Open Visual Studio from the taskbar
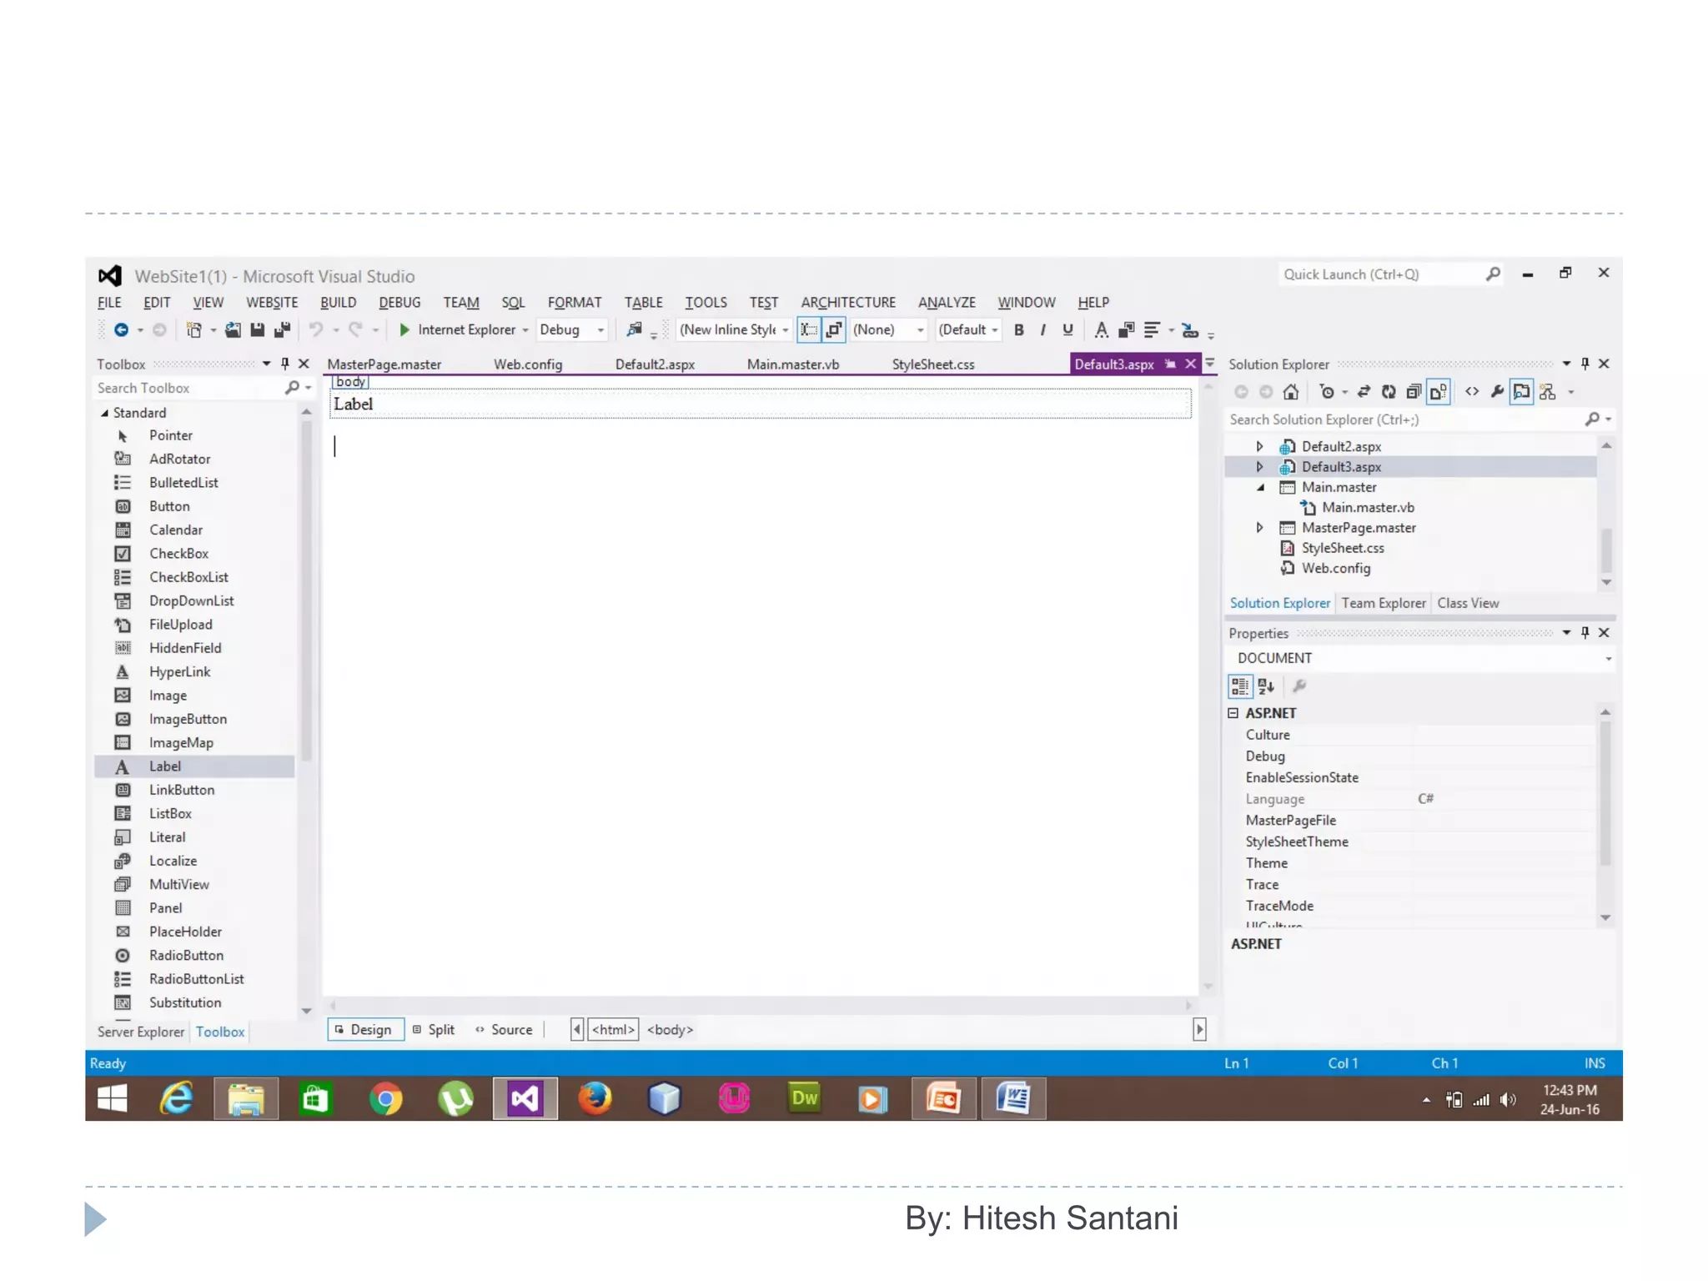This screenshot has height=1281, width=1708. click(525, 1099)
